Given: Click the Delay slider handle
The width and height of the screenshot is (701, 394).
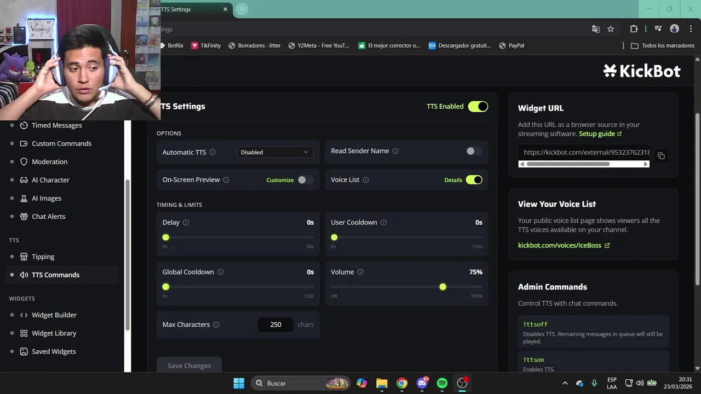Looking at the screenshot, I should [165, 237].
